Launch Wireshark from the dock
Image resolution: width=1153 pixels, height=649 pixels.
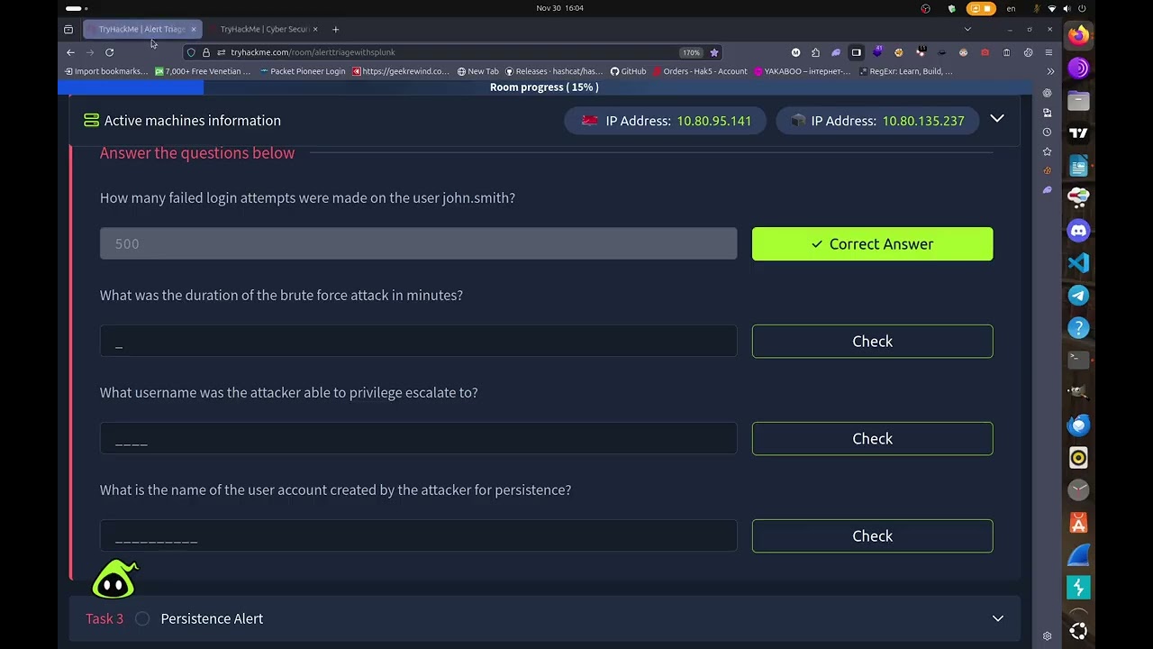coord(1078,555)
